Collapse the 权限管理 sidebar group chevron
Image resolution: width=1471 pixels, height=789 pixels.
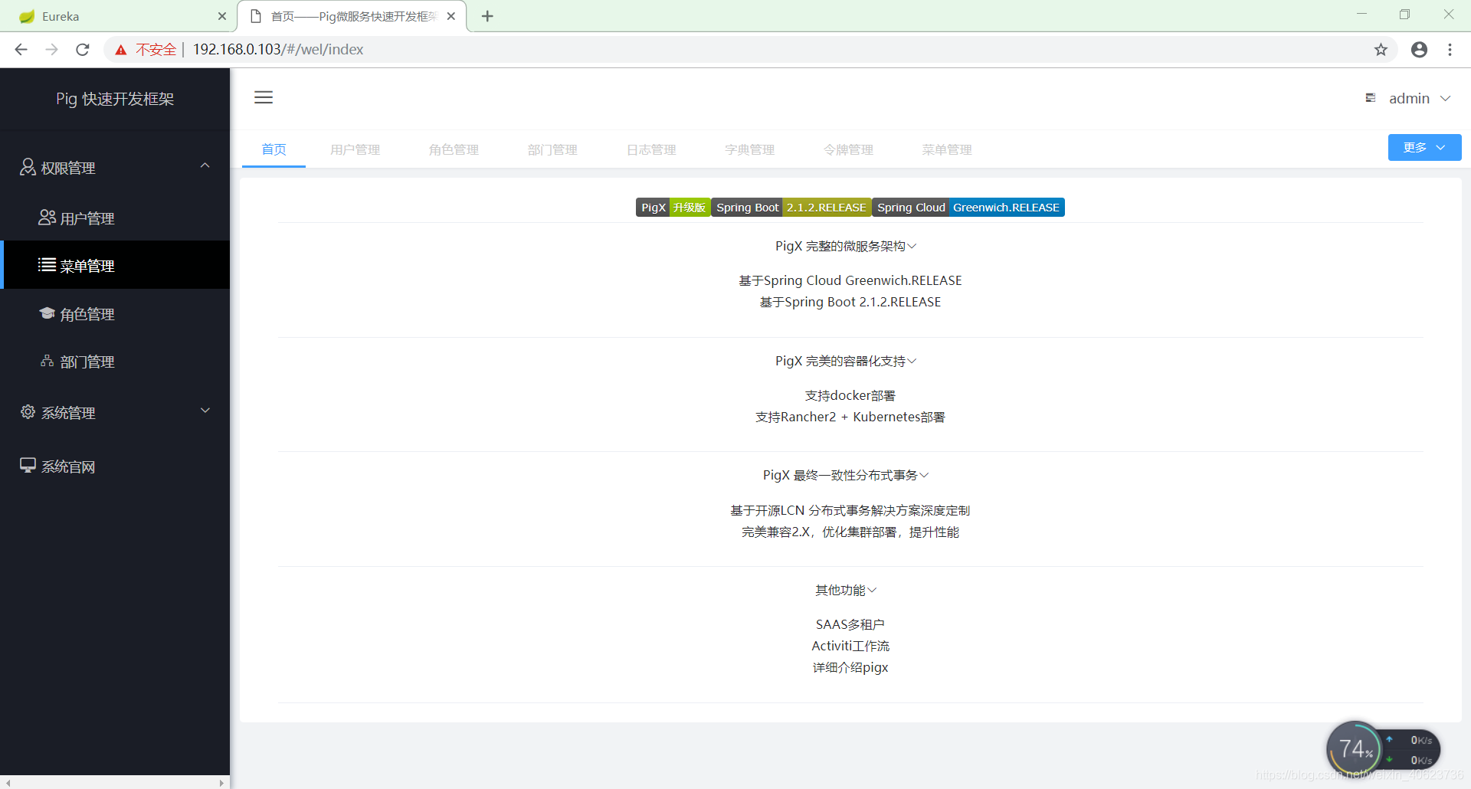(x=205, y=165)
